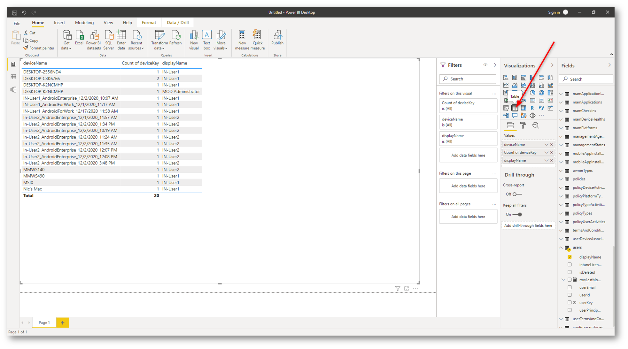Click Sign in link
The width and height of the screenshot is (628, 349).
pos(554,12)
